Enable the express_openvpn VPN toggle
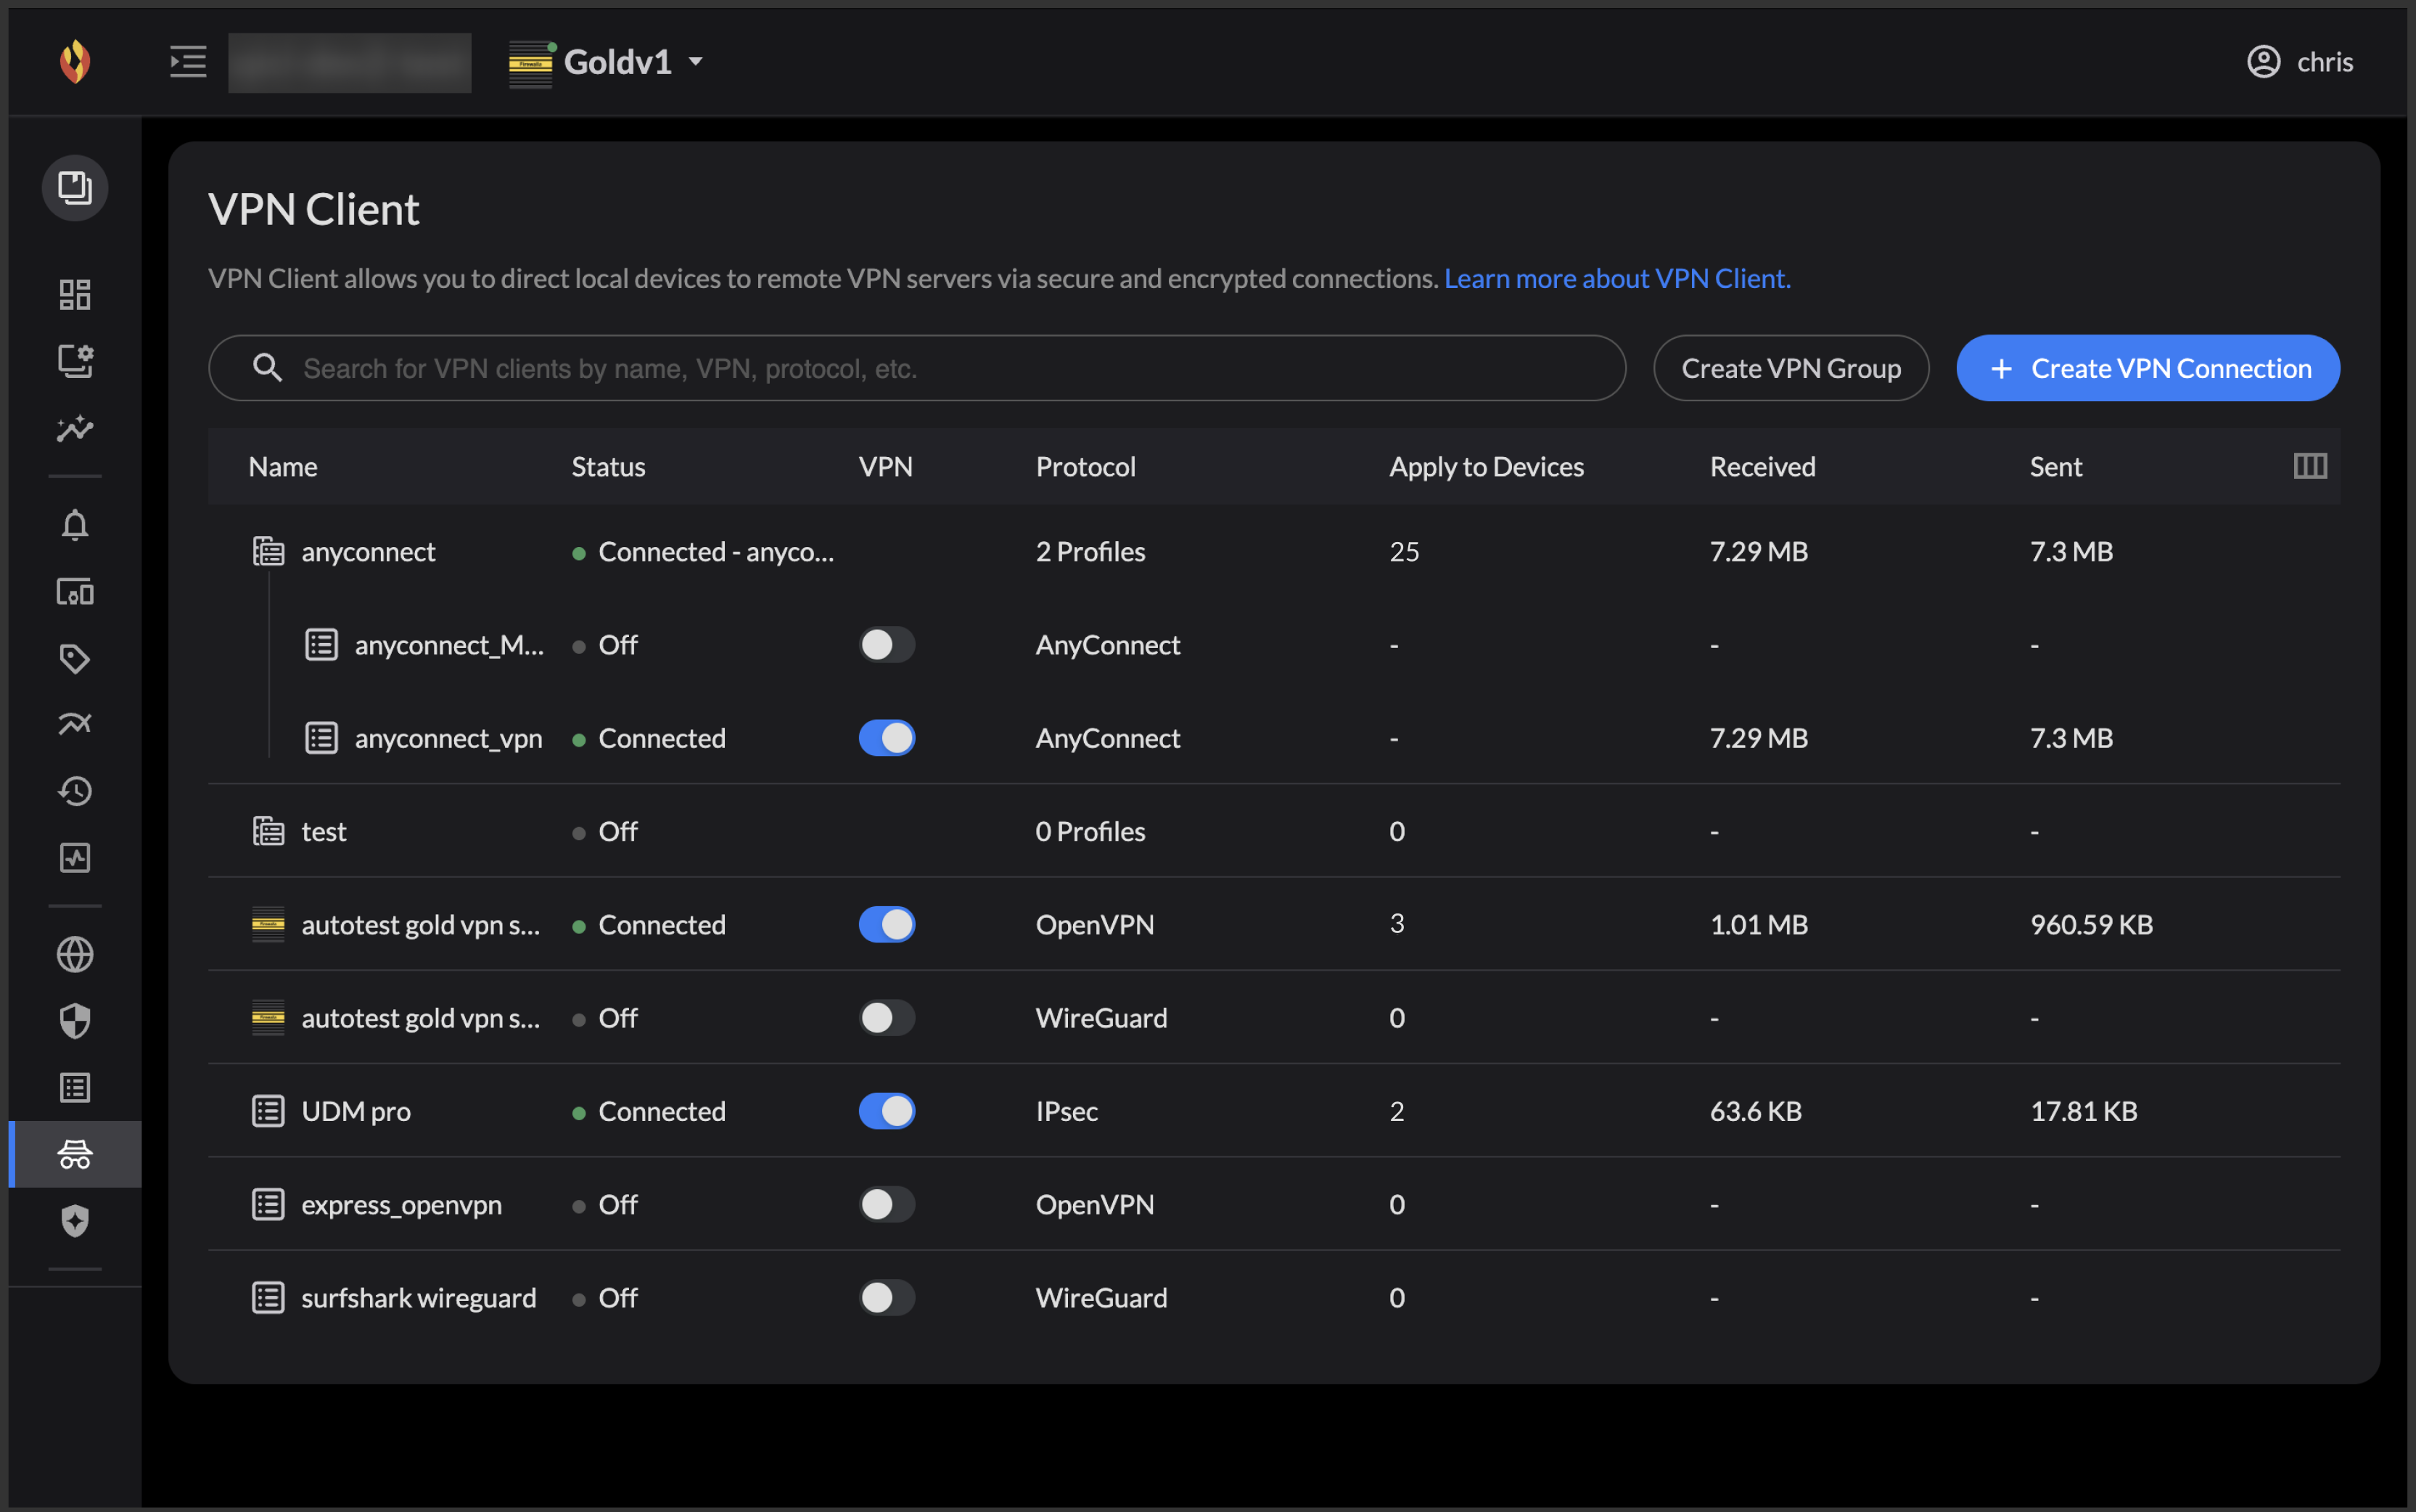2416x1512 pixels. 887,1204
